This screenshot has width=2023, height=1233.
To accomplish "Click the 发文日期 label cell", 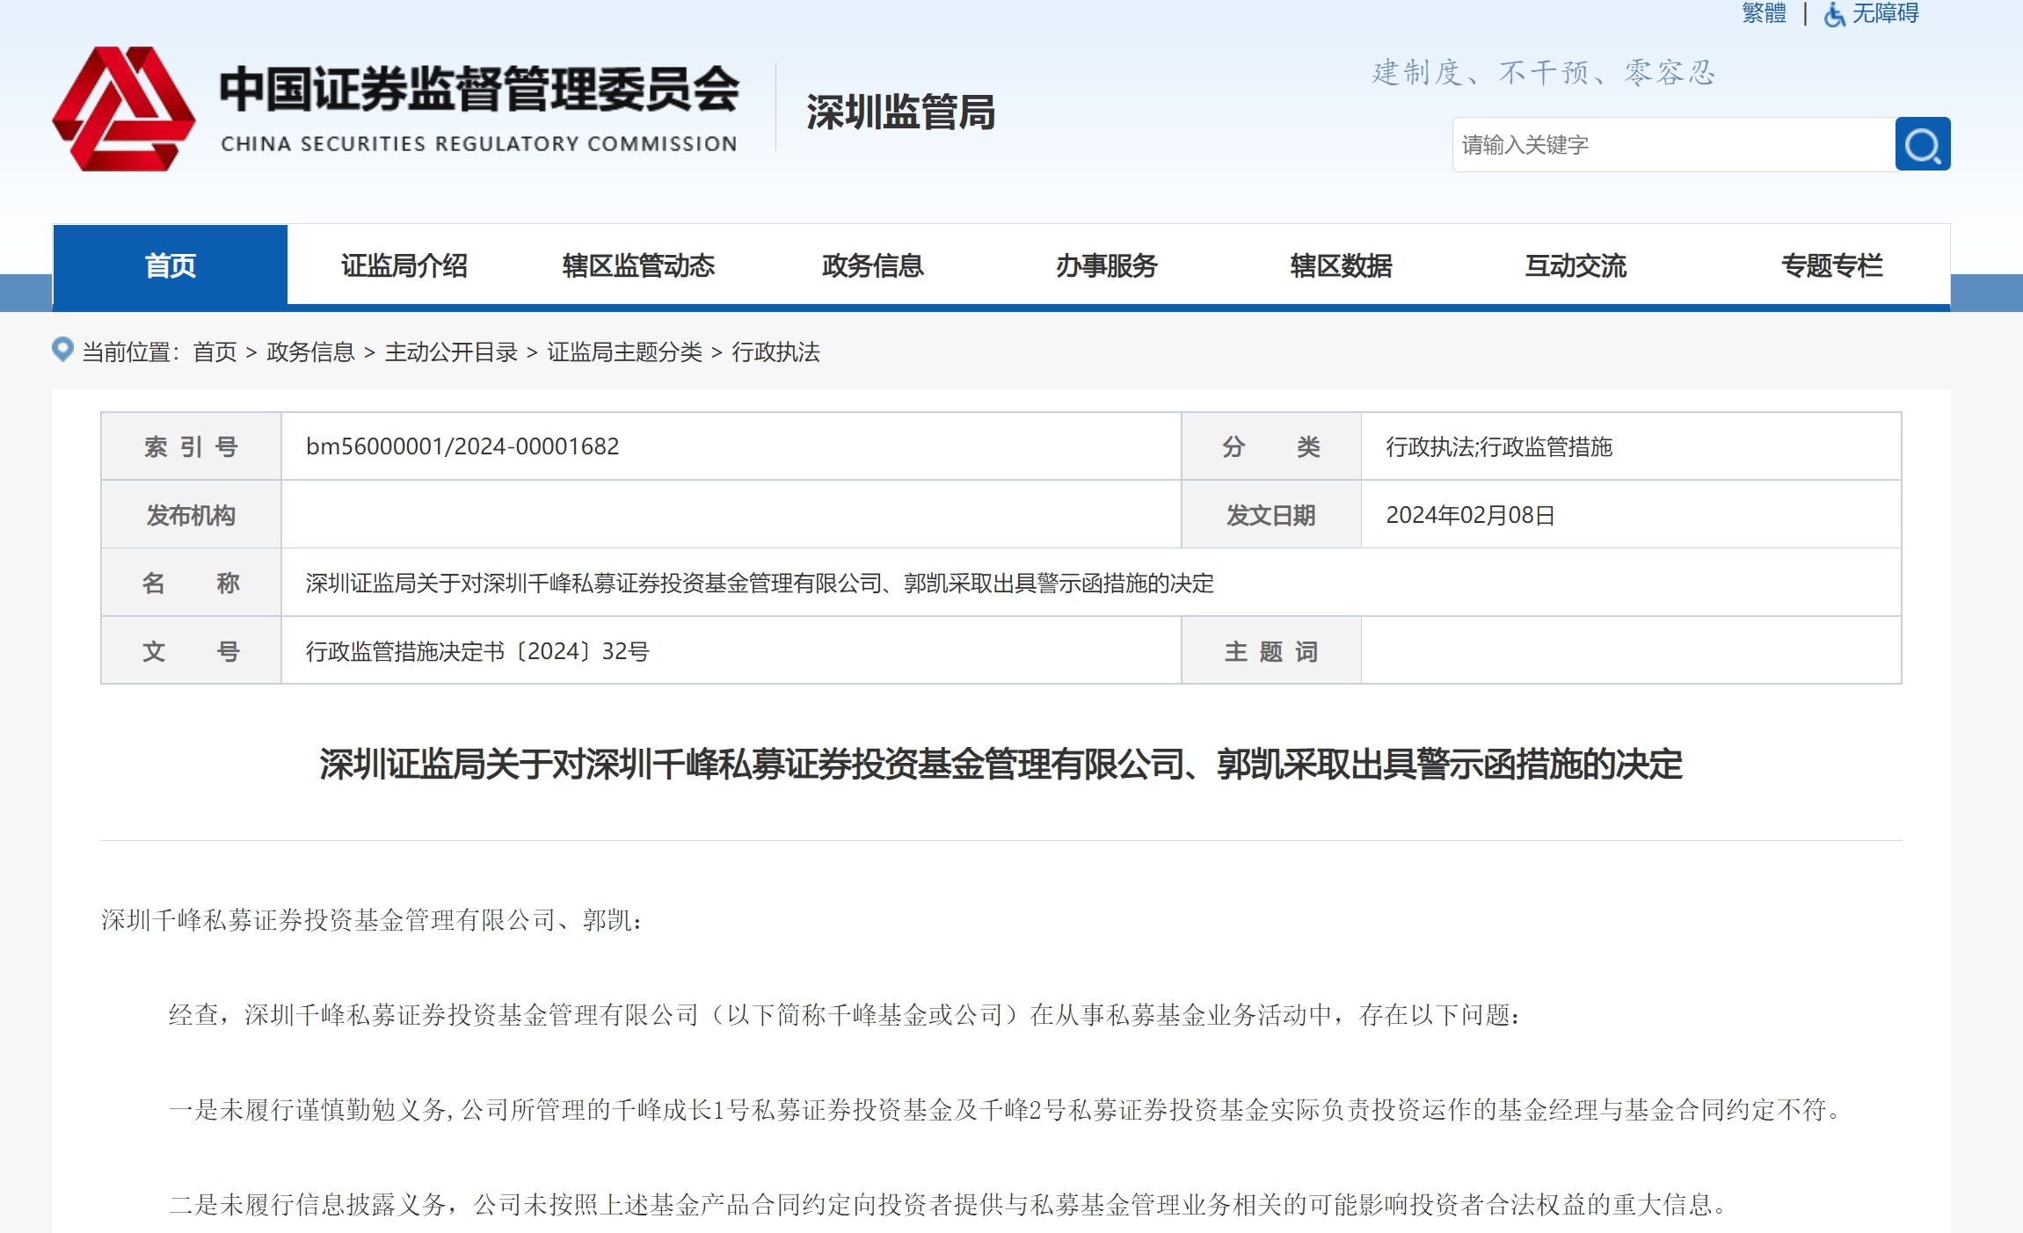I will coord(1271,515).
